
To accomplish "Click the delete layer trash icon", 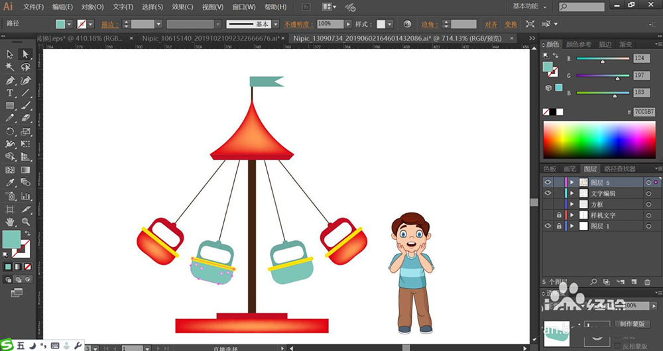I will pyautogui.click(x=647, y=281).
